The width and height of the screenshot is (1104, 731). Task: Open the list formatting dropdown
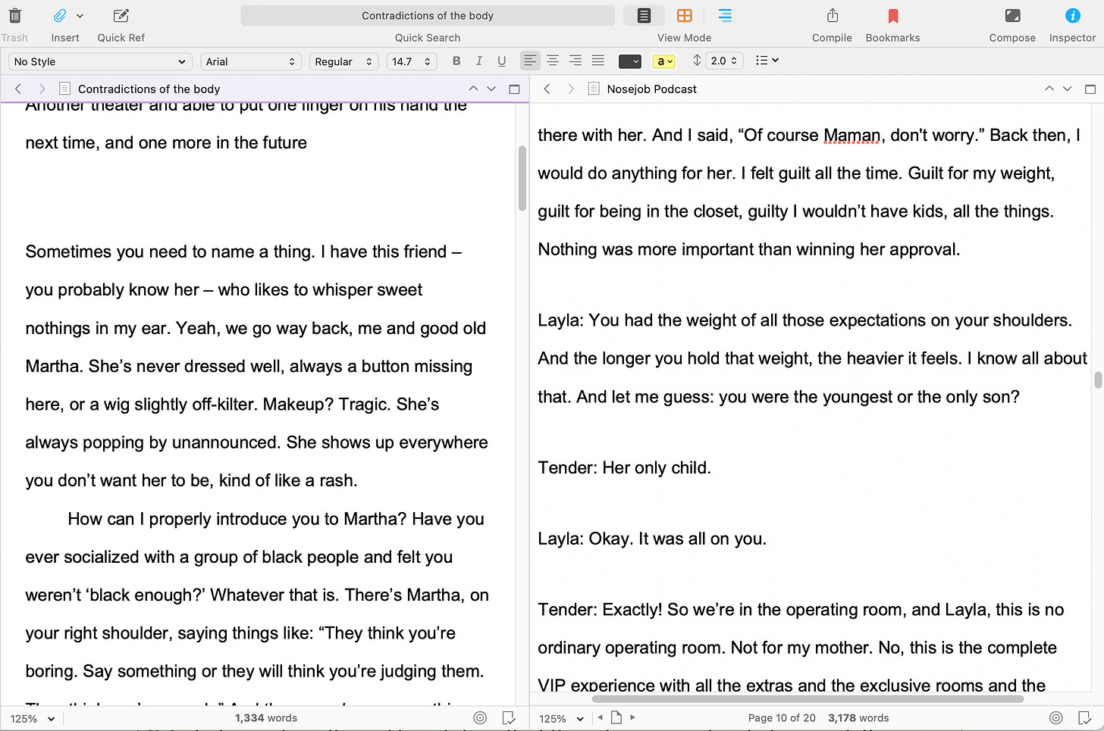(x=767, y=60)
